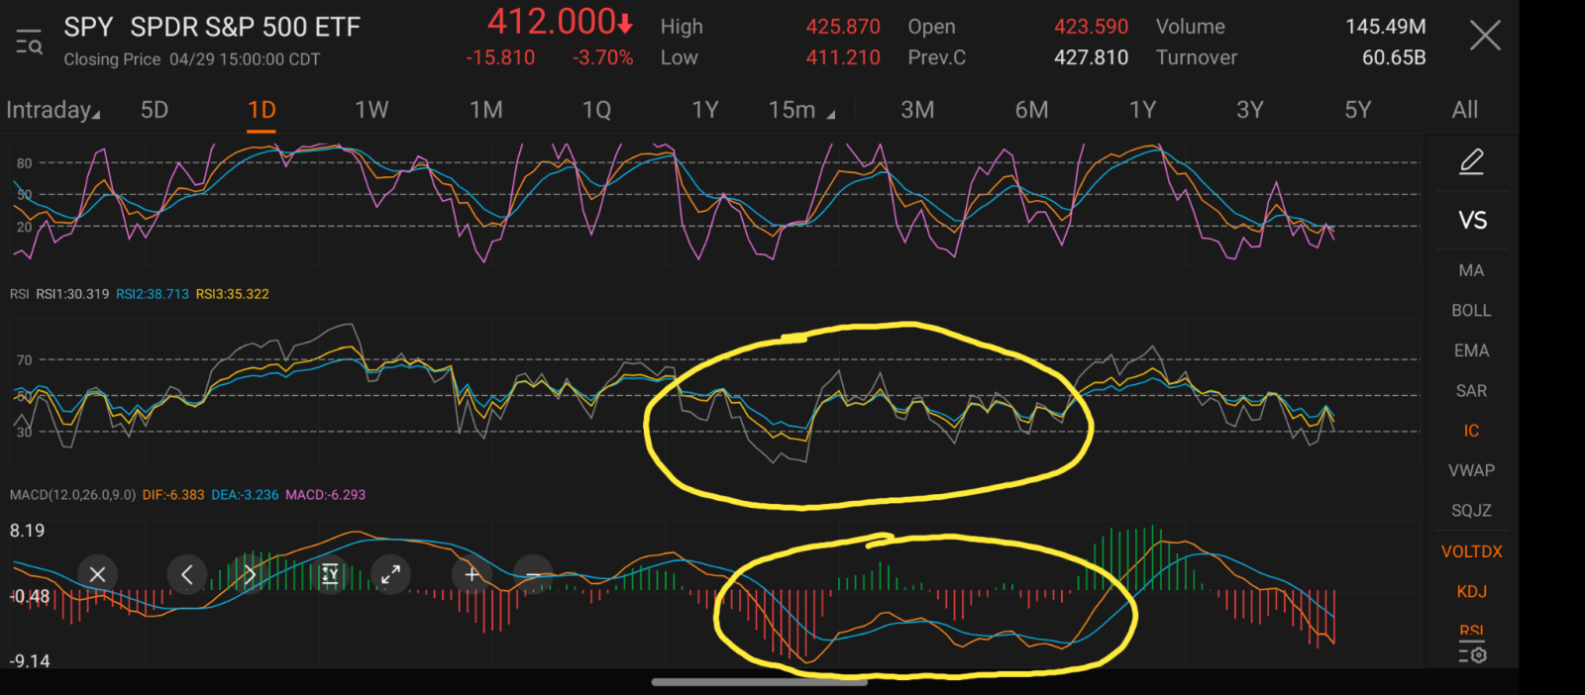Tap the Y-axis scale icon
The height and width of the screenshot is (695, 1585).
point(330,574)
